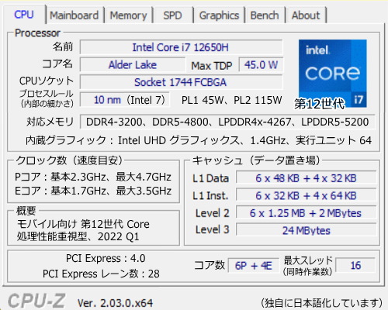Click the Ver. 2.03.0.x64 version text
This screenshot has height=310, width=388.
(115, 303)
